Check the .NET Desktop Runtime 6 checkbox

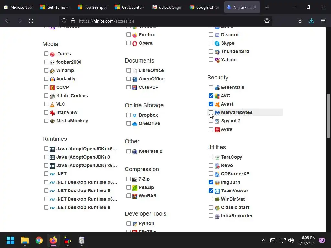(46, 207)
